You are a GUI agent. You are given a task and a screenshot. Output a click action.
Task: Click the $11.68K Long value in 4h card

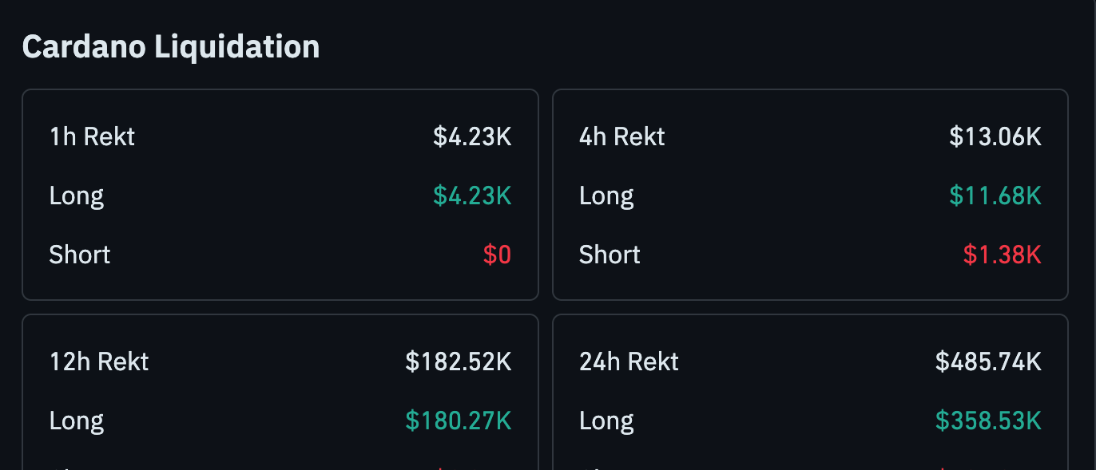pyautogui.click(x=995, y=196)
